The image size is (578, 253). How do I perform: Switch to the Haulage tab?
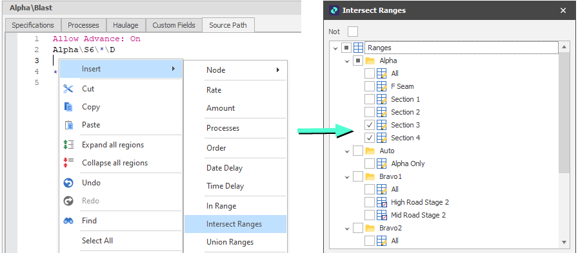126,25
